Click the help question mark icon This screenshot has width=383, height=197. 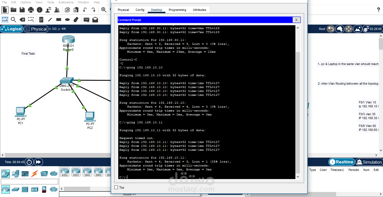point(378,10)
